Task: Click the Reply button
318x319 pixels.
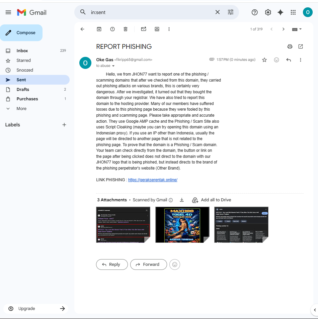Action: 112,264
